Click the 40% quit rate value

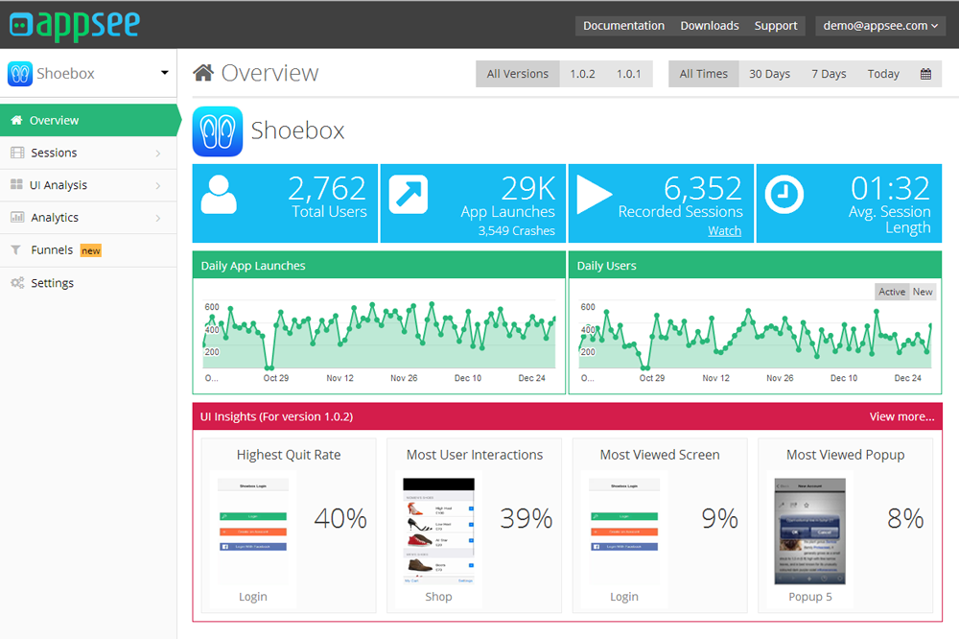click(x=340, y=518)
